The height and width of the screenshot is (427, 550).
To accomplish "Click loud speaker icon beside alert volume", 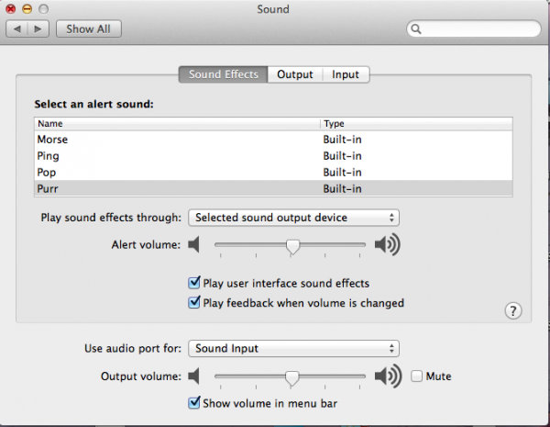I will pyautogui.click(x=388, y=245).
